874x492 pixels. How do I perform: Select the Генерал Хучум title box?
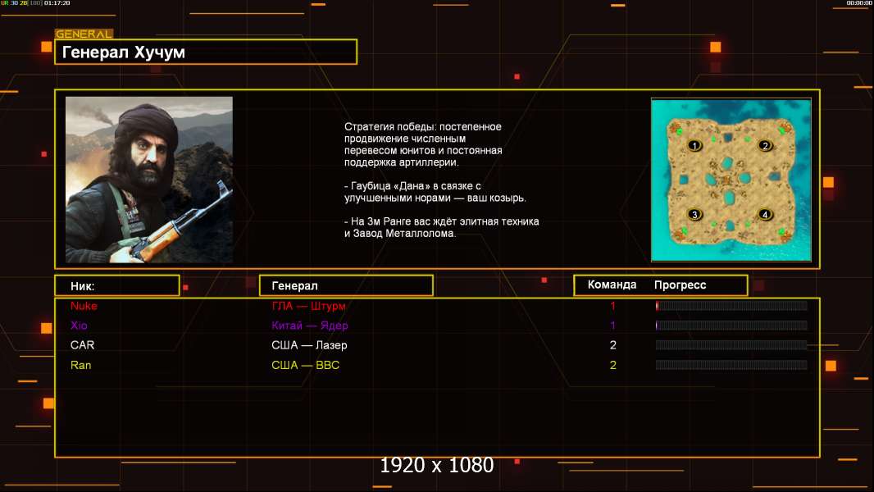206,52
